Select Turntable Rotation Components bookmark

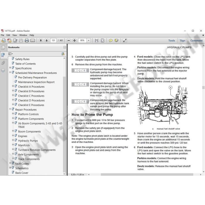(37, 150)
